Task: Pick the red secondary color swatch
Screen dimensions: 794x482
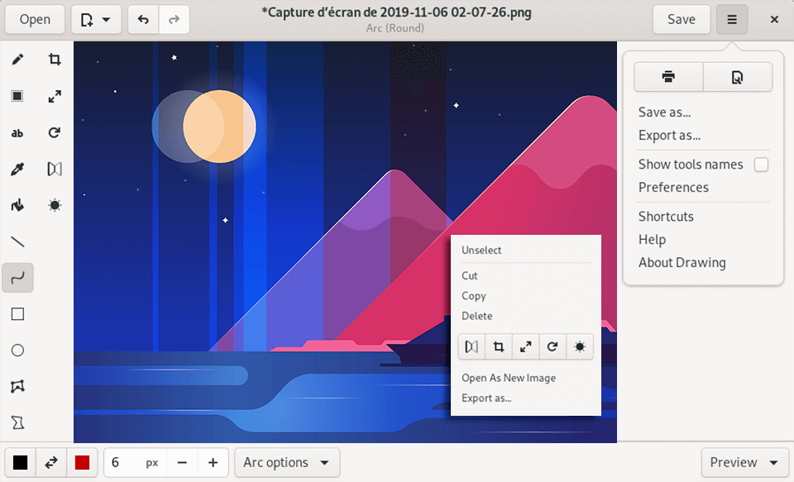Action: 82,462
